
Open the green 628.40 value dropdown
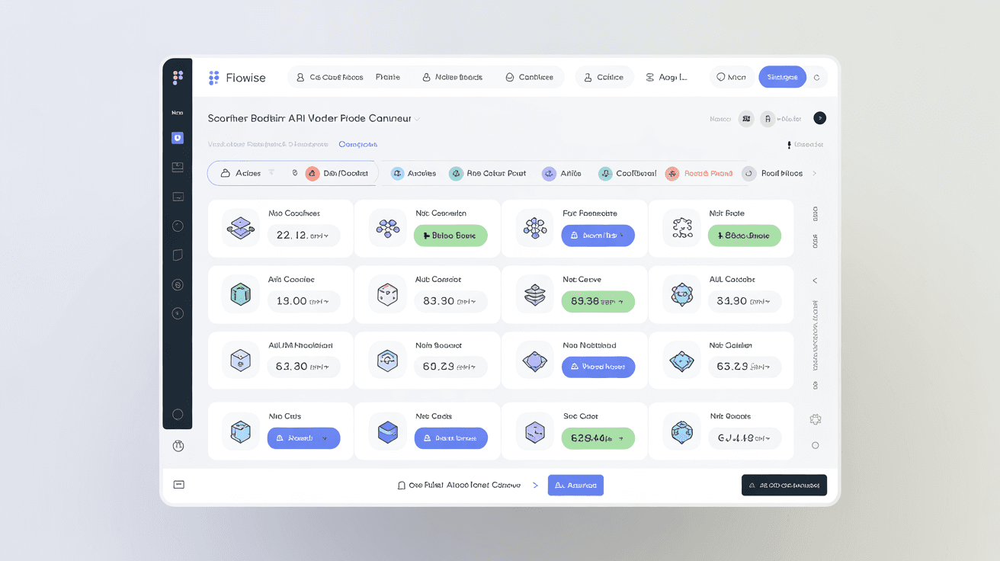coord(598,438)
